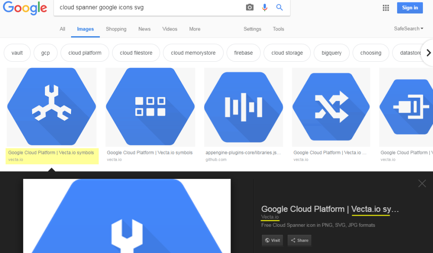Open the Google apps grid
The height and width of the screenshot is (253, 433).
[x=386, y=8]
